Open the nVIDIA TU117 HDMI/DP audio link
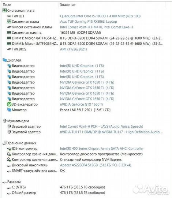The height and width of the screenshot is (198, 172). (x=111, y=132)
